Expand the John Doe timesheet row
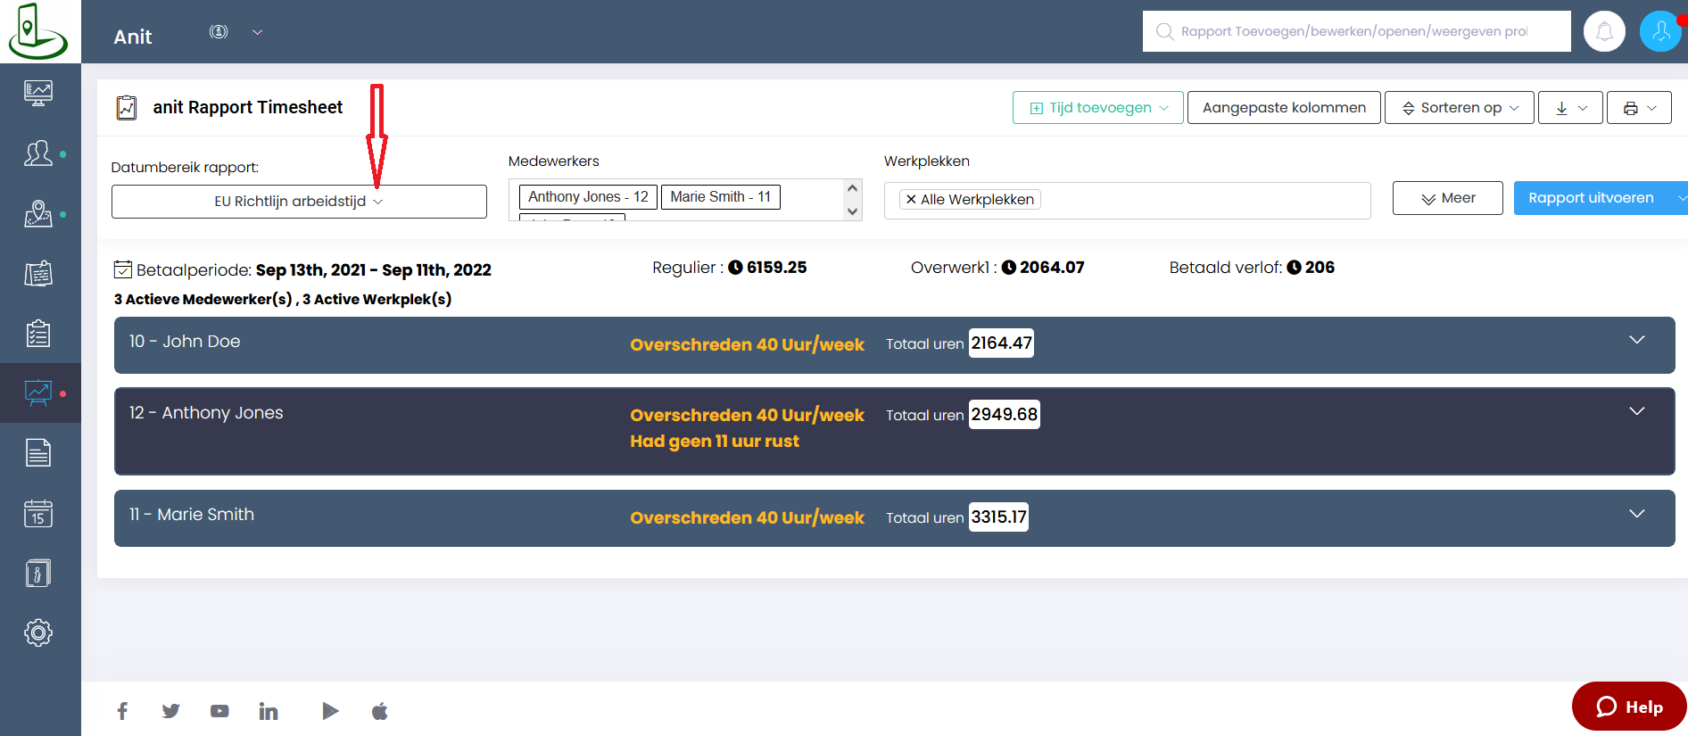1688x736 pixels. [1636, 340]
